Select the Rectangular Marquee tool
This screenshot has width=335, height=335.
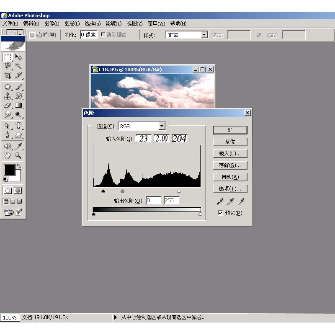(8, 57)
